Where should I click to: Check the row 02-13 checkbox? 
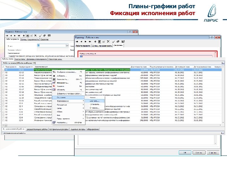[3, 75]
